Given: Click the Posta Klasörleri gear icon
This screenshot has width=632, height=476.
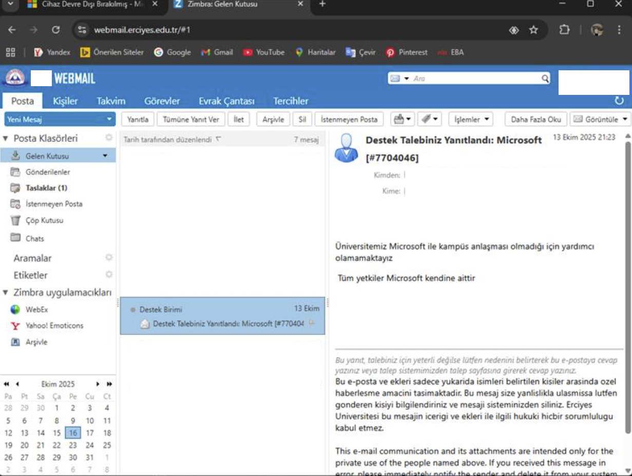Looking at the screenshot, I should point(108,137).
